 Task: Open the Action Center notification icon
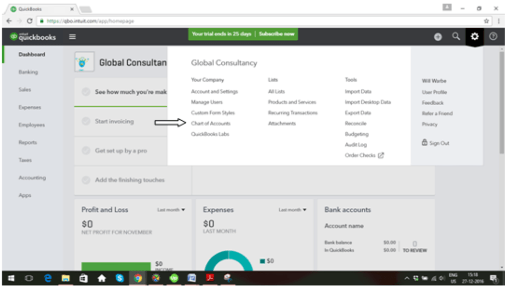pos(493,278)
